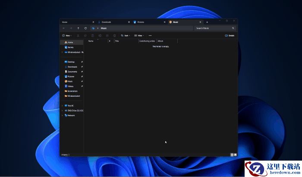Switch to large thumbnails view in status bar
The height and width of the screenshot is (177, 302).
coord(235,155)
